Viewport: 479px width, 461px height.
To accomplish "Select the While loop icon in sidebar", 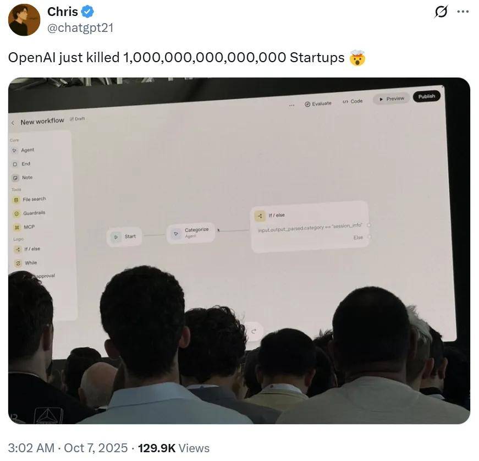I will pyautogui.click(x=18, y=264).
